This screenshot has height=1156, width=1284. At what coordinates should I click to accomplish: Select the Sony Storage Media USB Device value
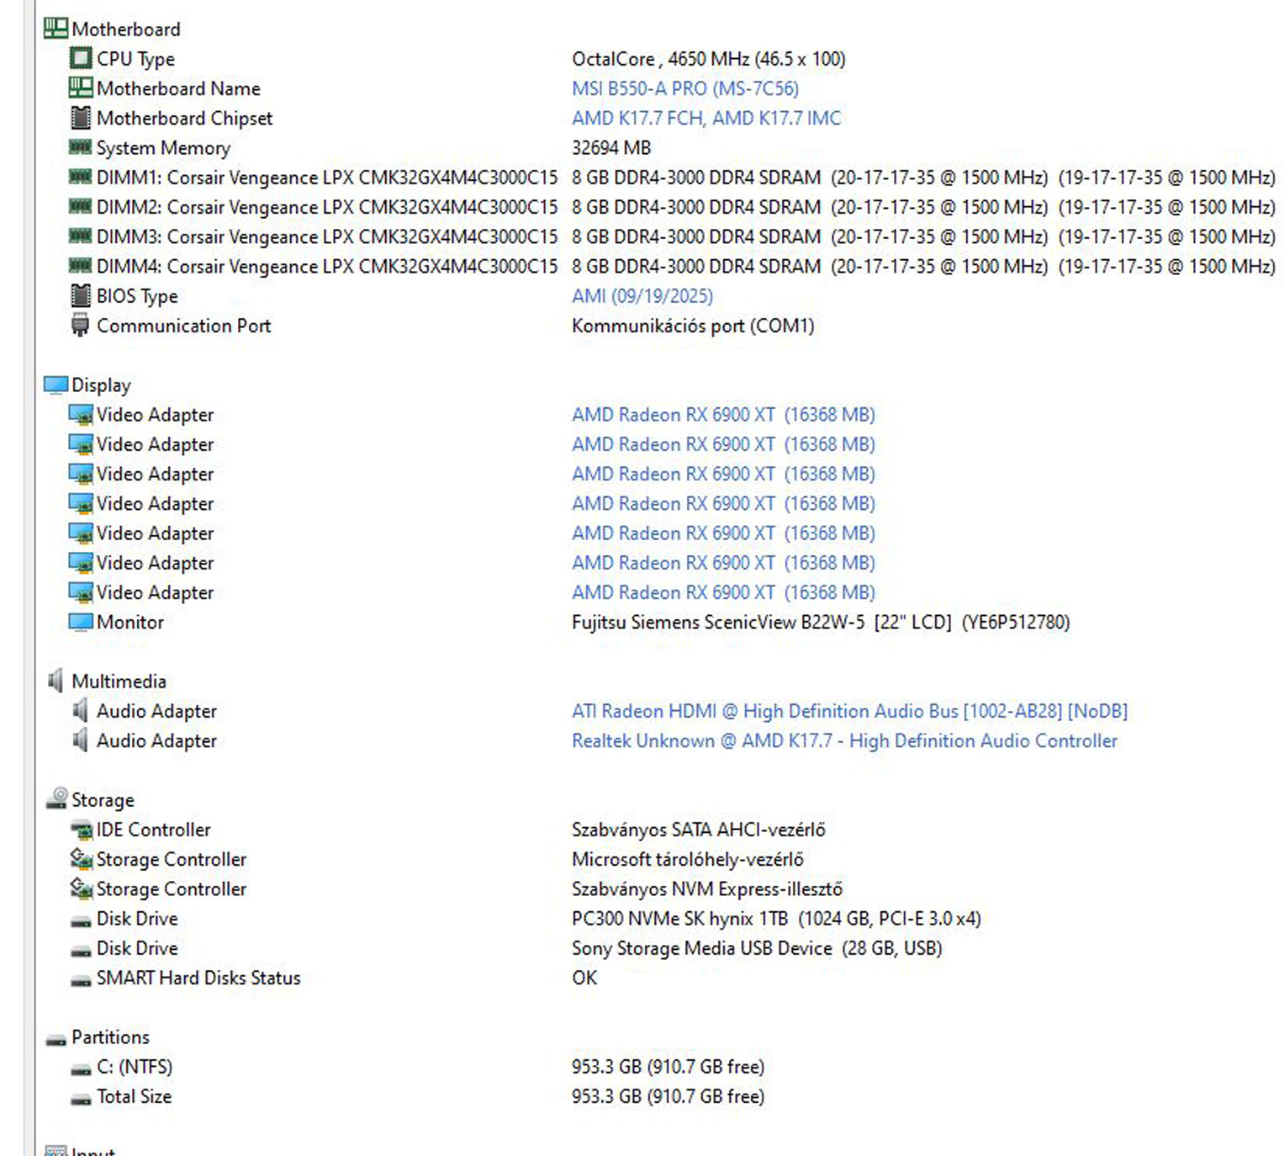click(757, 948)
